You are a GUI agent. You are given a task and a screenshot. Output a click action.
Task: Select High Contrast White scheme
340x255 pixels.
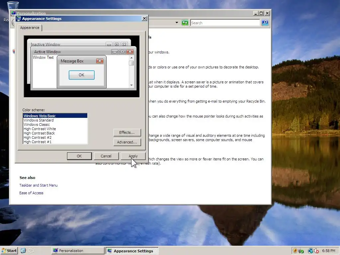click(x=55, y=129)
